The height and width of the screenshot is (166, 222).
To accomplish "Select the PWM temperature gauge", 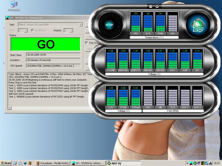I will [x=160, y=24].
